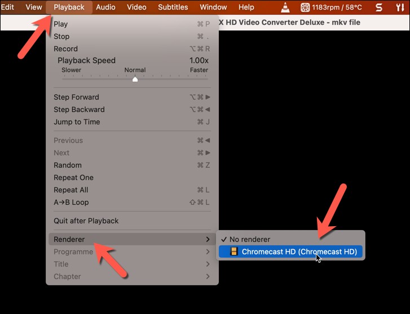This screenshot has width=410, height=314.
Task: Choose Chromecast HD renderer
Action: (290, 252)
